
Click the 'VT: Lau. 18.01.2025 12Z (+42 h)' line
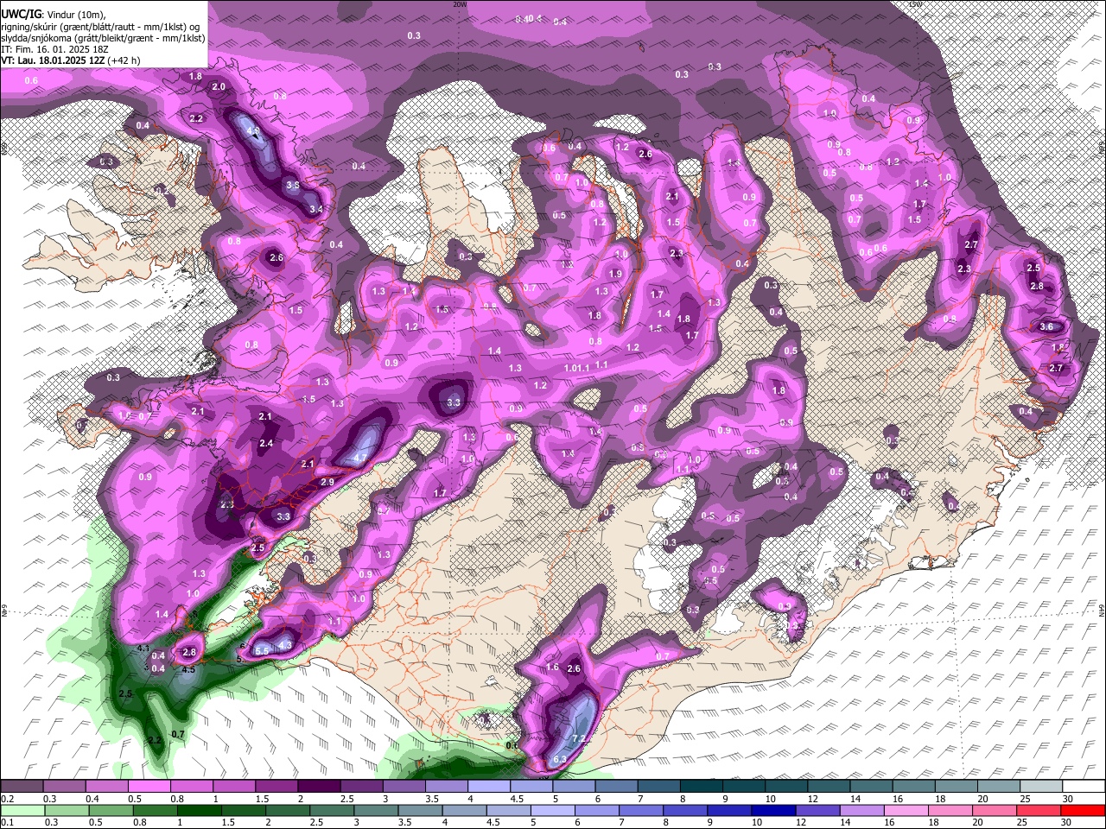pyautogui.click(x=71, y=60)
